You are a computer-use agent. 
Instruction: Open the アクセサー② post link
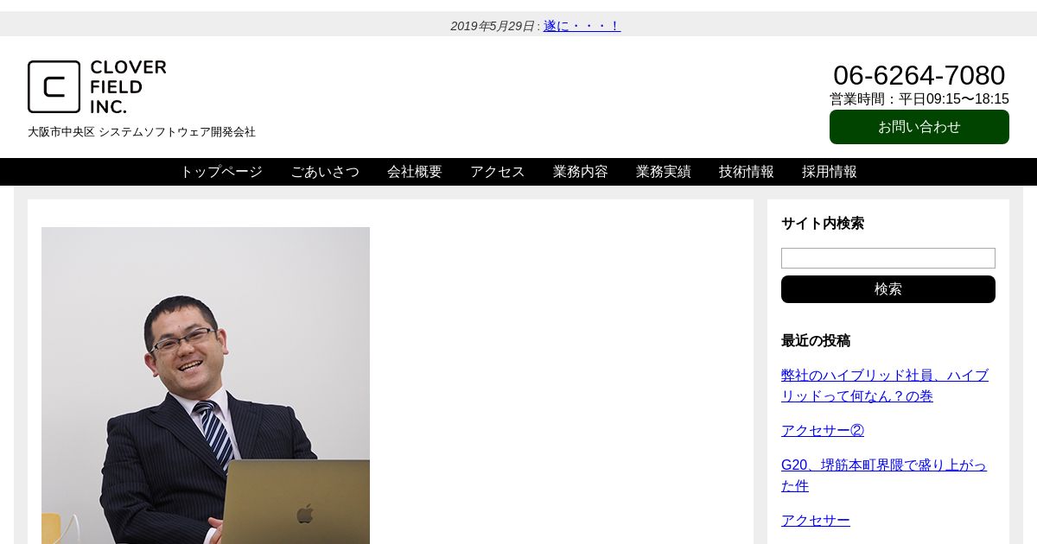click(x=823, y=431)
